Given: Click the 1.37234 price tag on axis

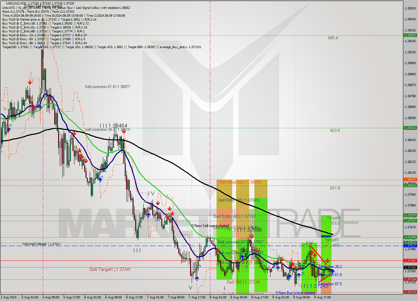Looking at the screenshot, I should point(410,279).
